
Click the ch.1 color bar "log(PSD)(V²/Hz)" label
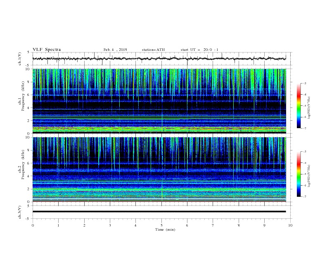coord(309,108)
